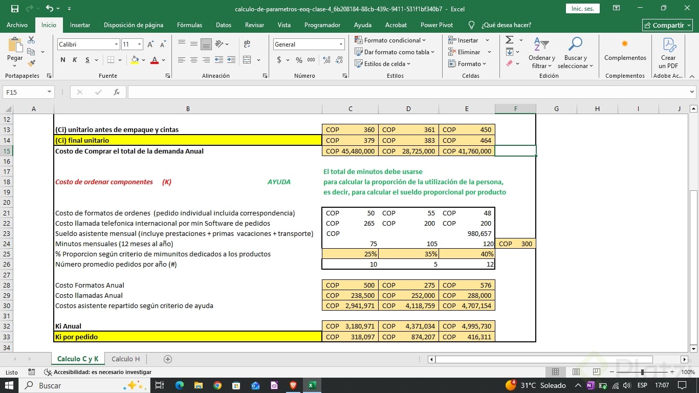
Task: Add a new sheet with plus icon
Action: click(167, 359)
